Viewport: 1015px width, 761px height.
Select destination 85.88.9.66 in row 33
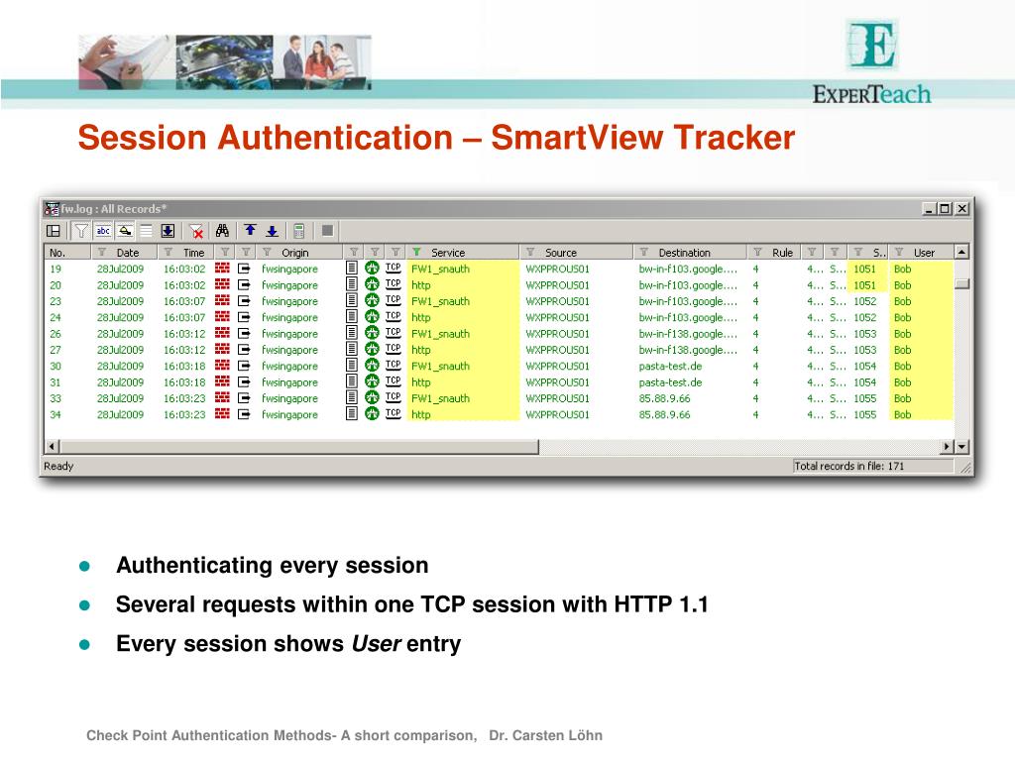click(x=664, y=398)
